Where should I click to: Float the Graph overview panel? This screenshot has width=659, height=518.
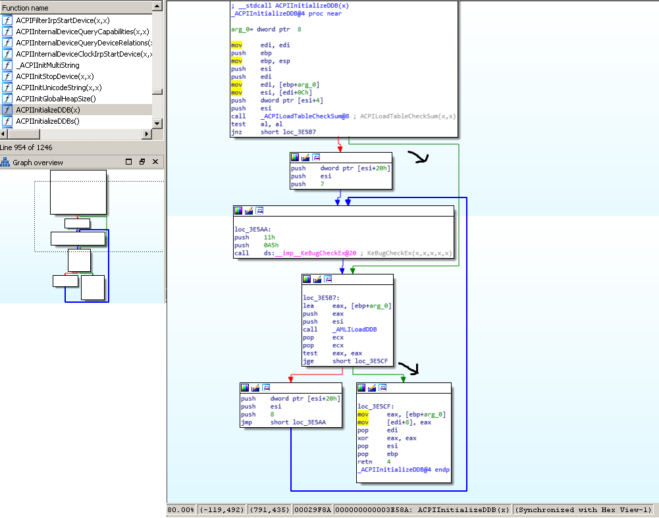(x=142, y=162)
